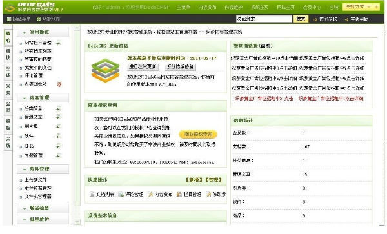Click the 栏目管理 icon in 快捷操作
This screenshot has width=387, height=234.
179,194
